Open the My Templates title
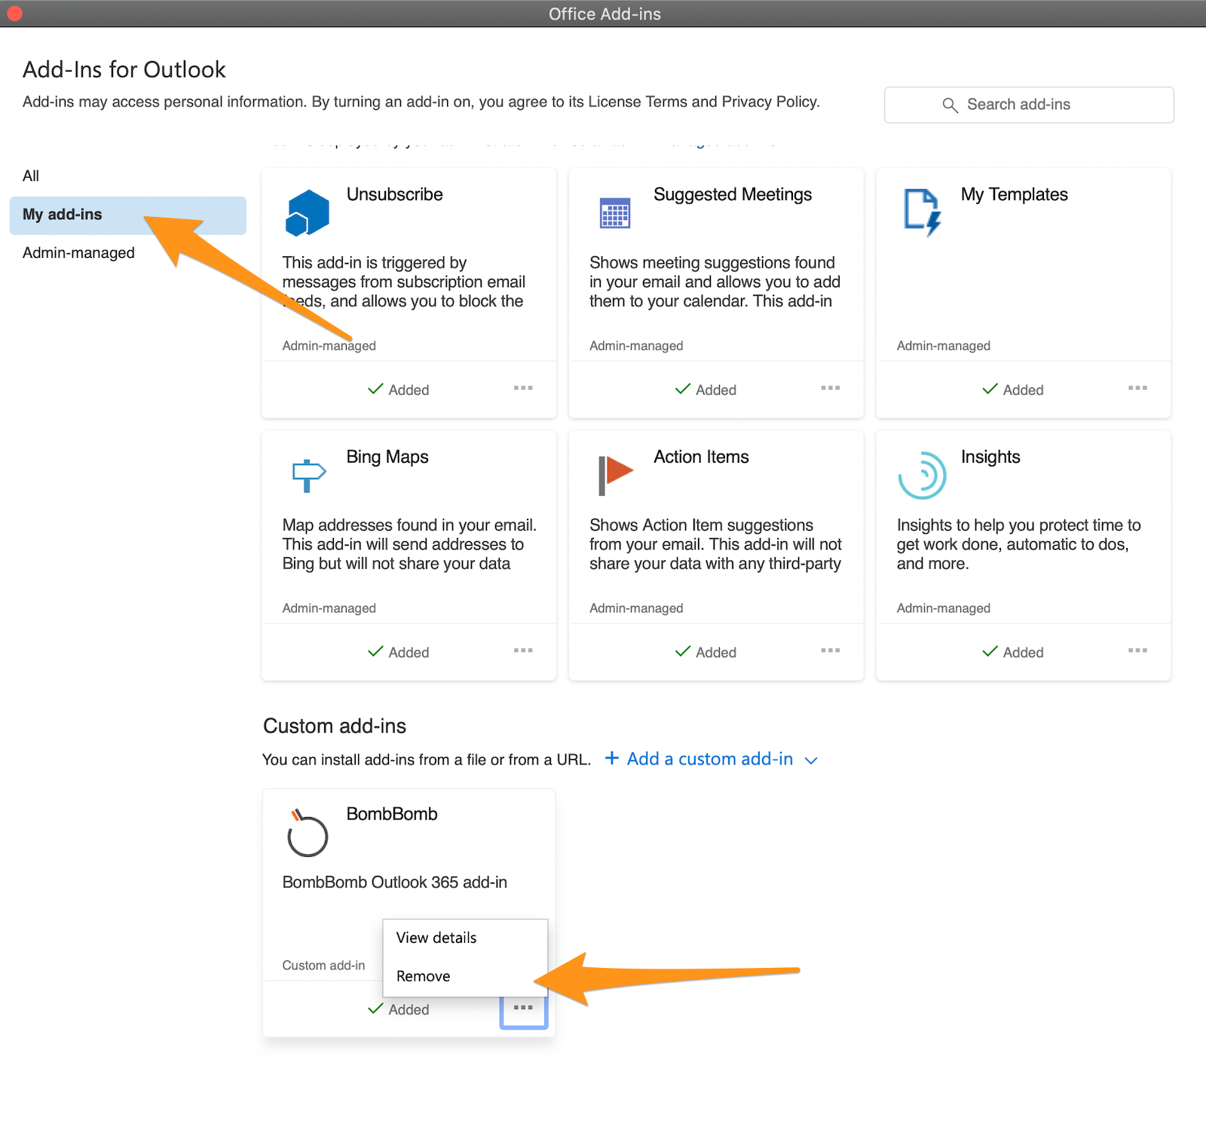 [x=1014, y=194]
